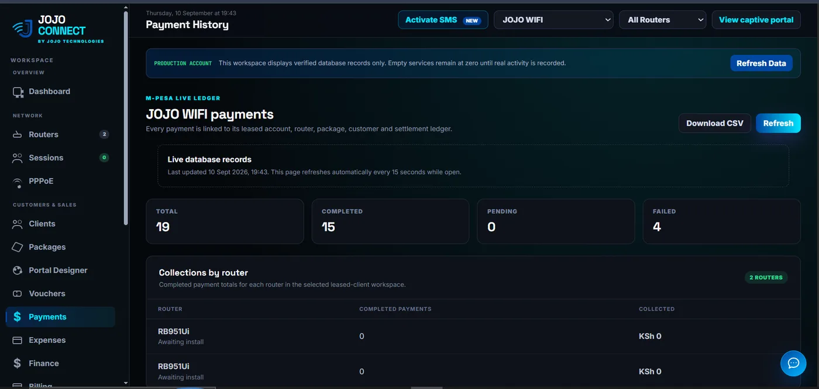The height and width of the screenshot is (389, 819).
Task: Click the FAILED 4 stat card
Action: (x=721, y=221)
